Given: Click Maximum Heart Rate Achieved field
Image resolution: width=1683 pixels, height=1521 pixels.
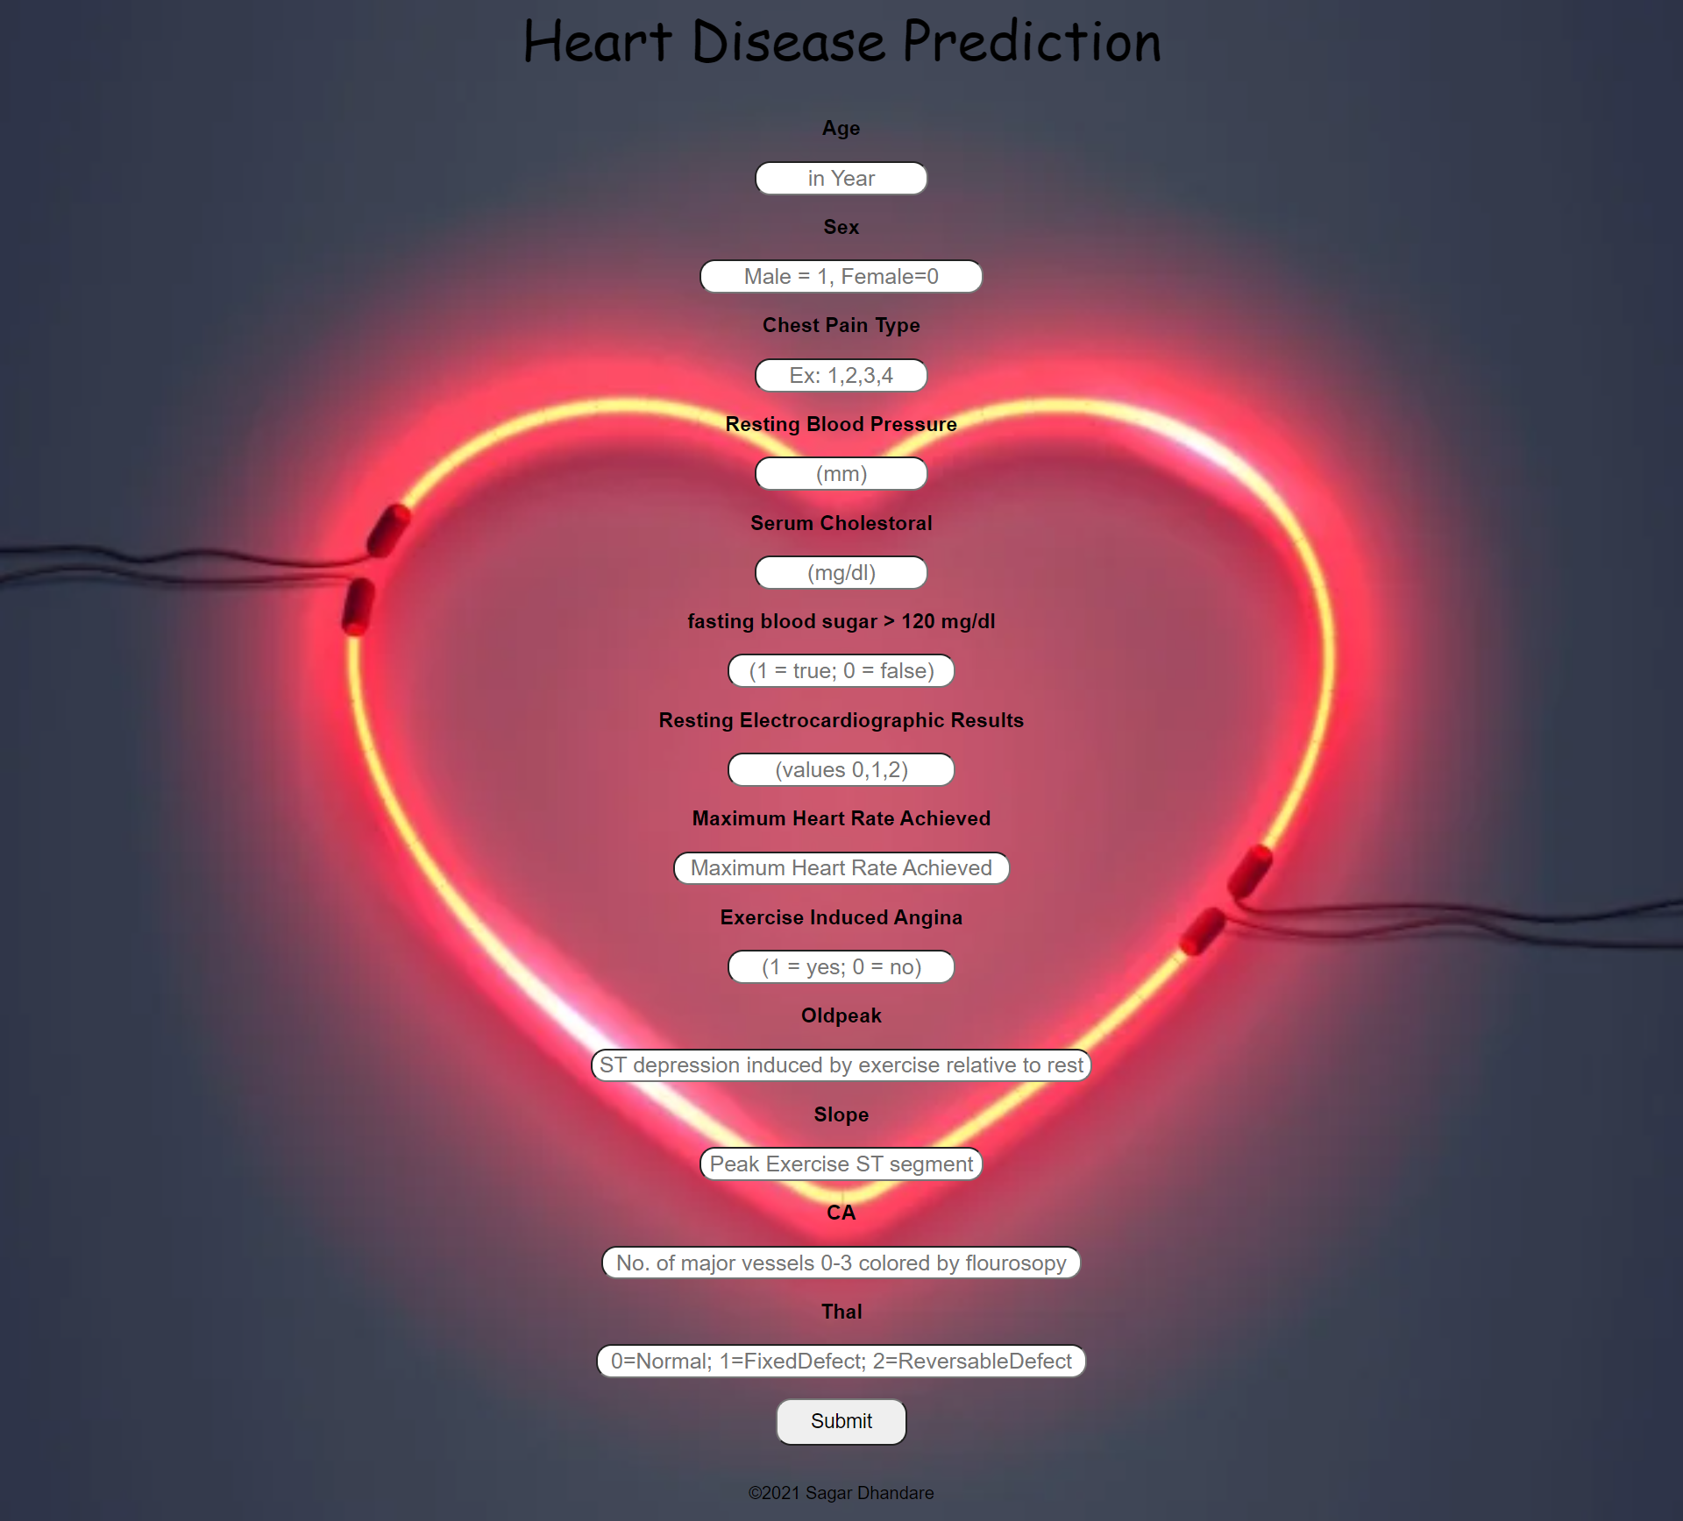Looking at the screenshot, I should tap(841, 867).
